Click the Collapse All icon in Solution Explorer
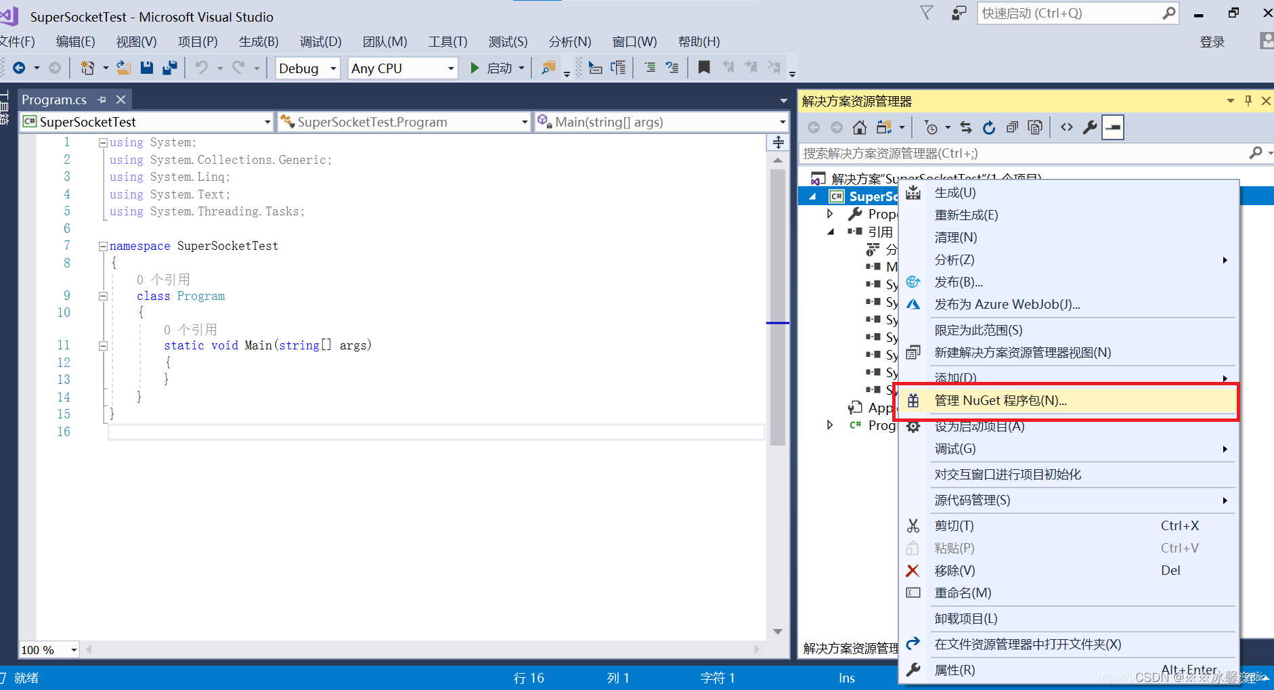This screenshot has width=1274, height=690. click(1012, 127)
